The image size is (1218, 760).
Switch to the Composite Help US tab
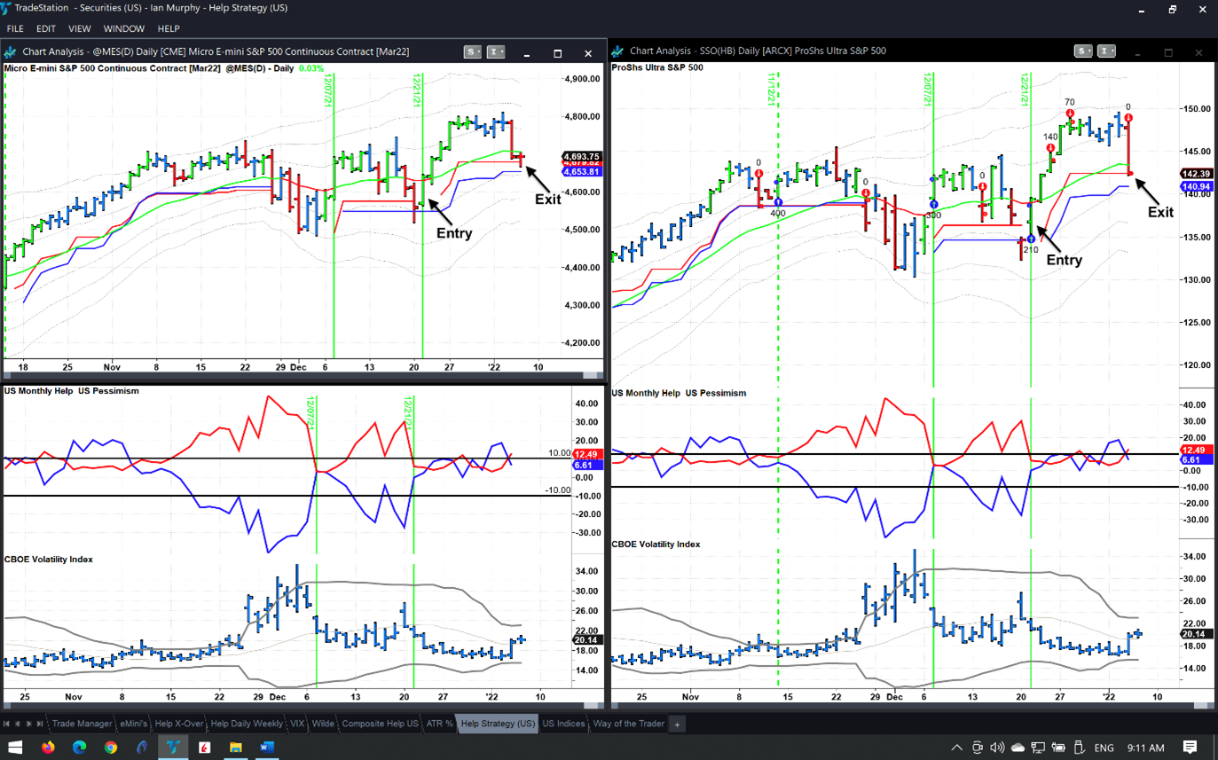coord(380,724)
